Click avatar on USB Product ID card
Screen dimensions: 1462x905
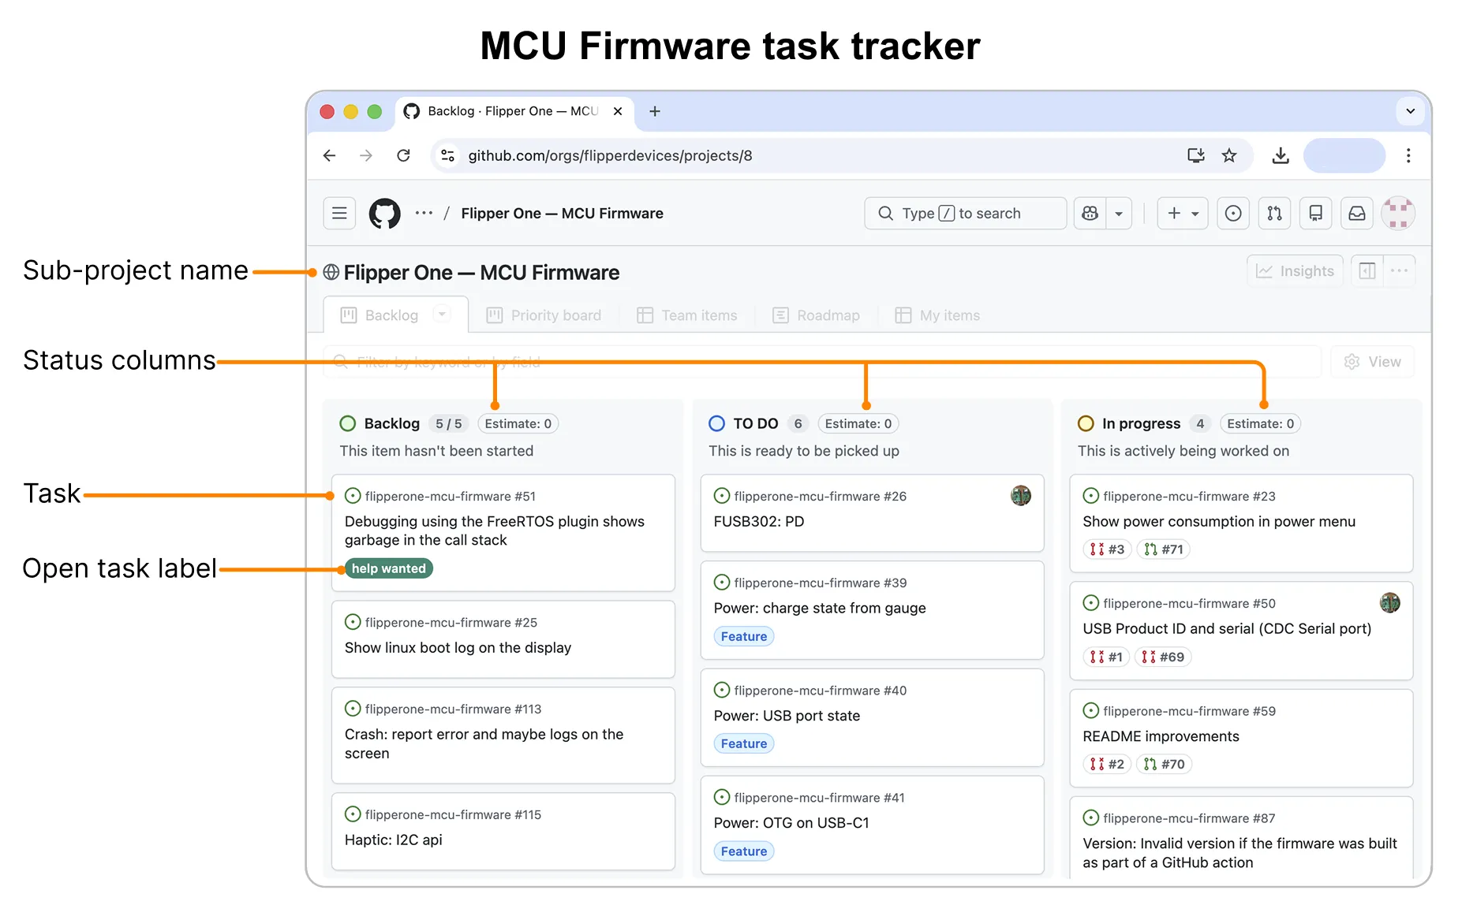[1389, 603]
